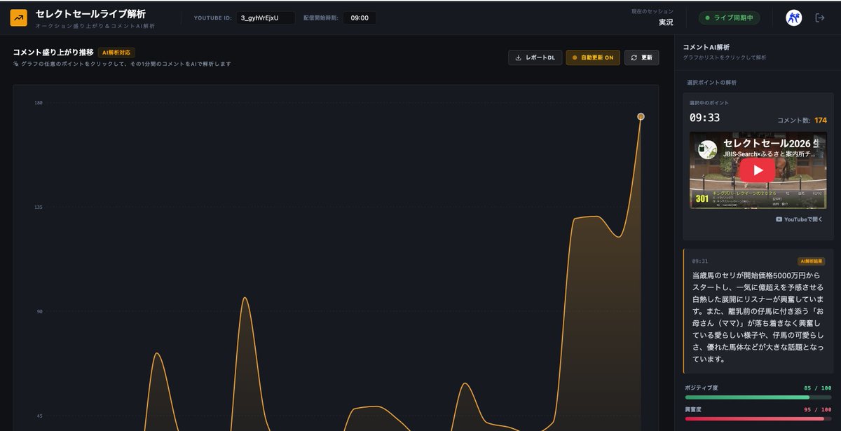Open the YouTubeで開く link
Image resolution: width=841 pixels, height=431 pixels.
click(x=799, y=219)
